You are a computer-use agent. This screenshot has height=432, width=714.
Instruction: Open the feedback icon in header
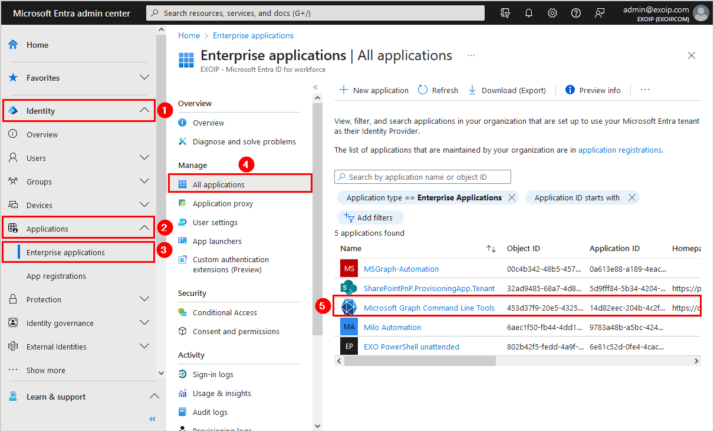(x=600, y=13)
